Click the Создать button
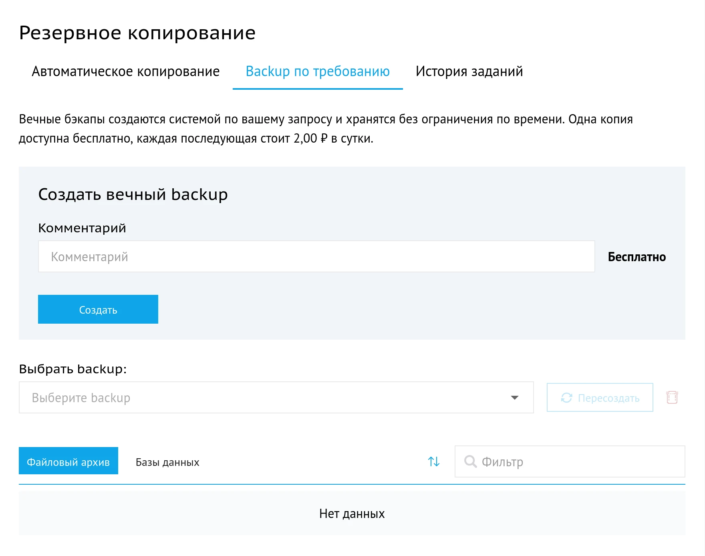This screenshot has height=556, width=705. (x=98, y=309)
